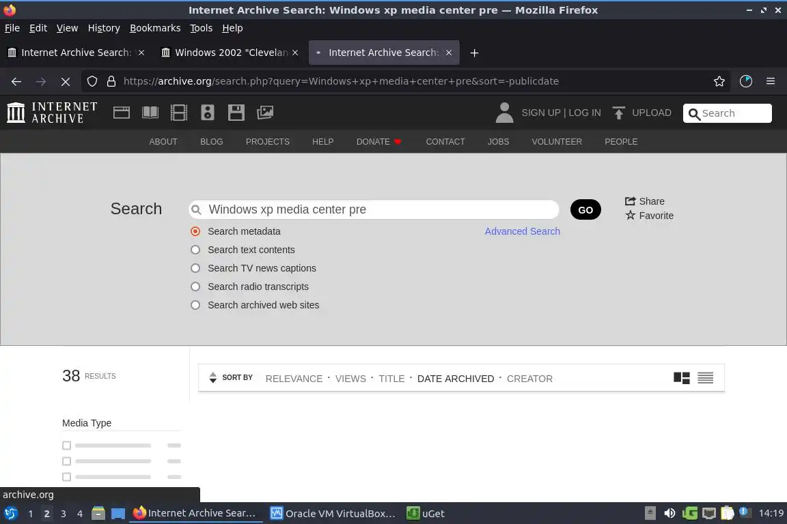
Task: Open the Texts book icon
Action: (150, 113)
